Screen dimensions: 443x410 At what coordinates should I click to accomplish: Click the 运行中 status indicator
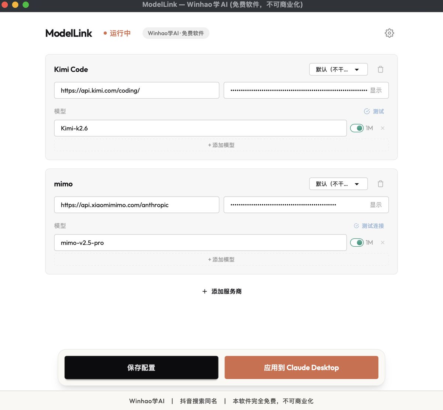117,33
